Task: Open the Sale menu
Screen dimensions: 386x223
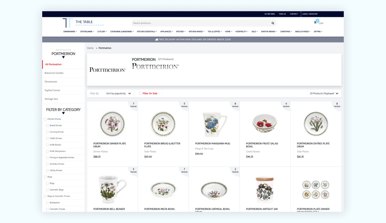Action: (254, 32)
